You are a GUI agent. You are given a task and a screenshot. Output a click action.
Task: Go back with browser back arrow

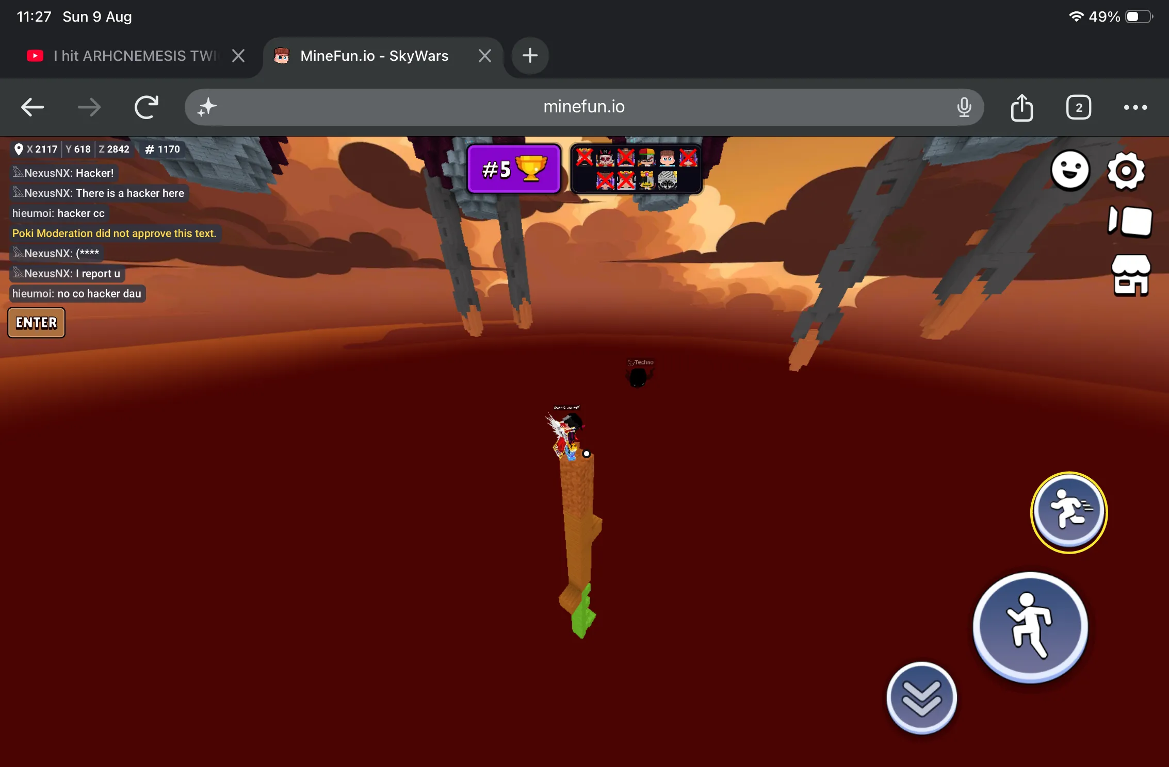33,107
